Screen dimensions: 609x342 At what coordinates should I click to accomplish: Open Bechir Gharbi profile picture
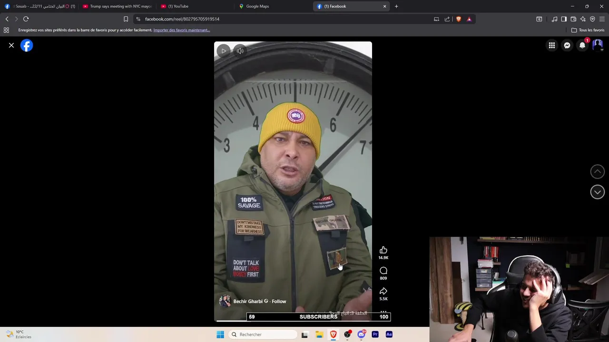pos(225,301)
